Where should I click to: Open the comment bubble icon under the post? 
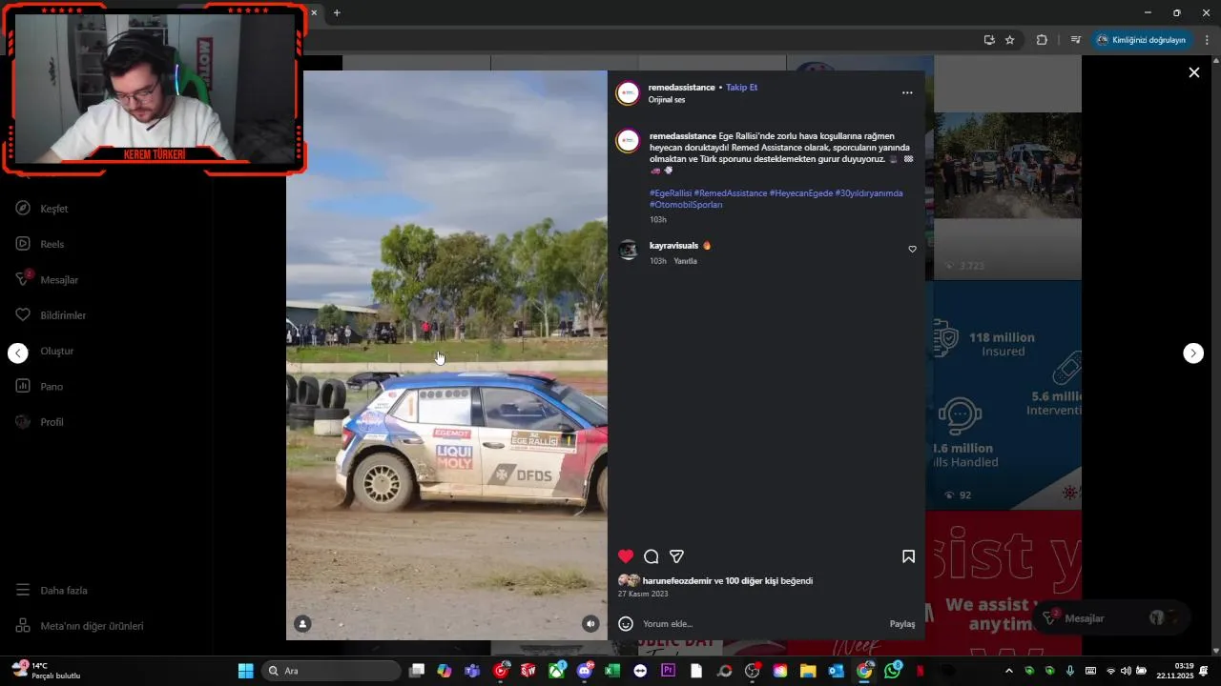(x=652, y=556)
